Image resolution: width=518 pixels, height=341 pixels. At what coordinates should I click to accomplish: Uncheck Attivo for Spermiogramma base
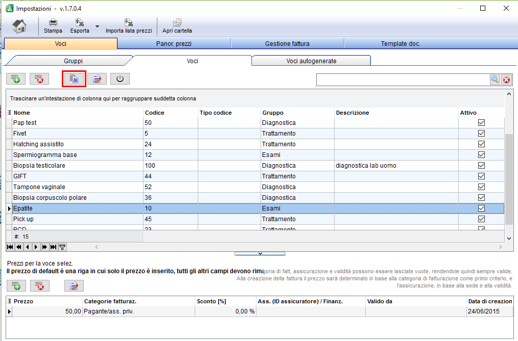pos(481,154)
